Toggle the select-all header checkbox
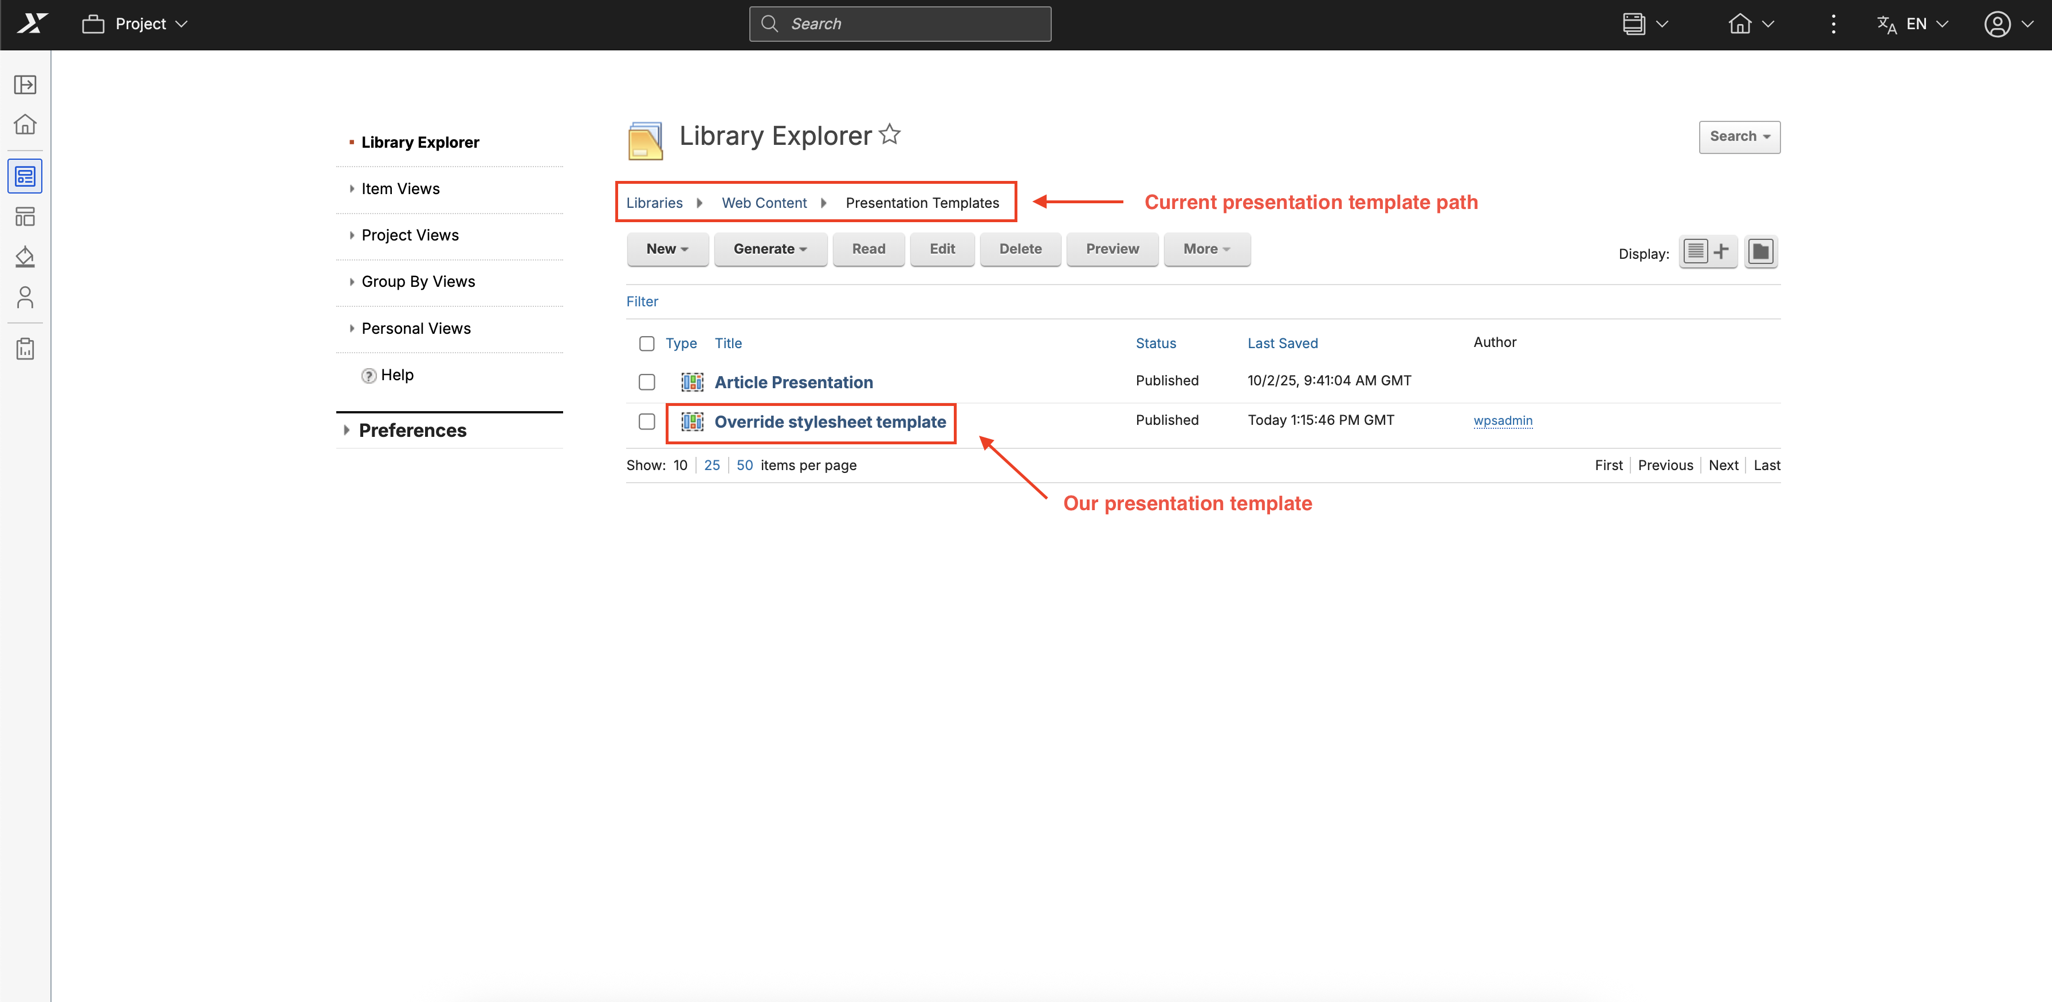 pyautogui.click(x=647, y=343)
